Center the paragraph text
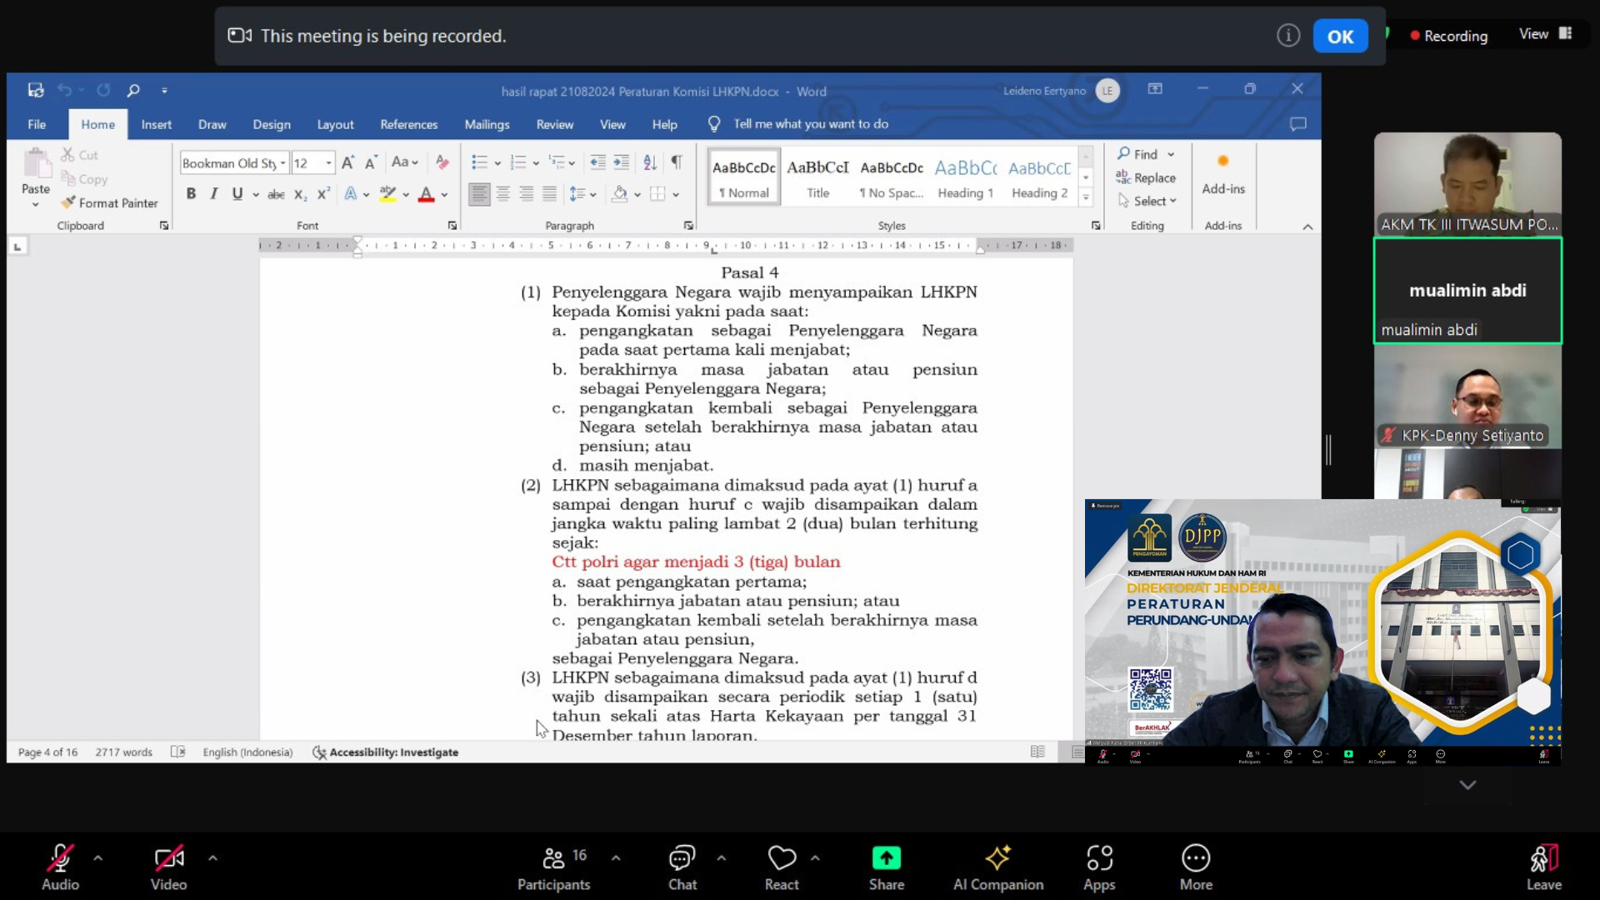Viewport: 1600px width, 900px height. coord(503,194)
